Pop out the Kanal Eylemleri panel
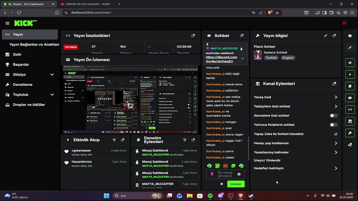 (334, 84)
